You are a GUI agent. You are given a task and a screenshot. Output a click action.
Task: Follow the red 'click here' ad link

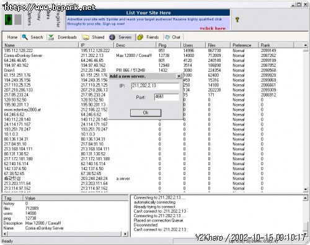coord(213,28)
